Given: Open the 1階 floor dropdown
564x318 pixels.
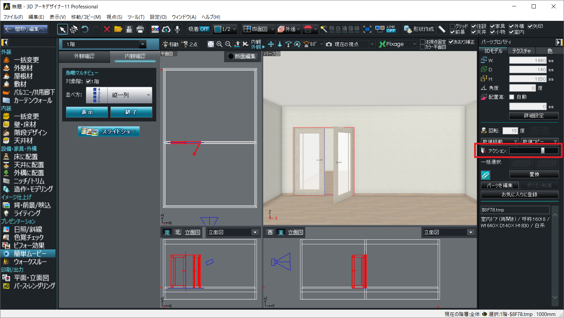Looking at the screenshot, I should (143, 44).
